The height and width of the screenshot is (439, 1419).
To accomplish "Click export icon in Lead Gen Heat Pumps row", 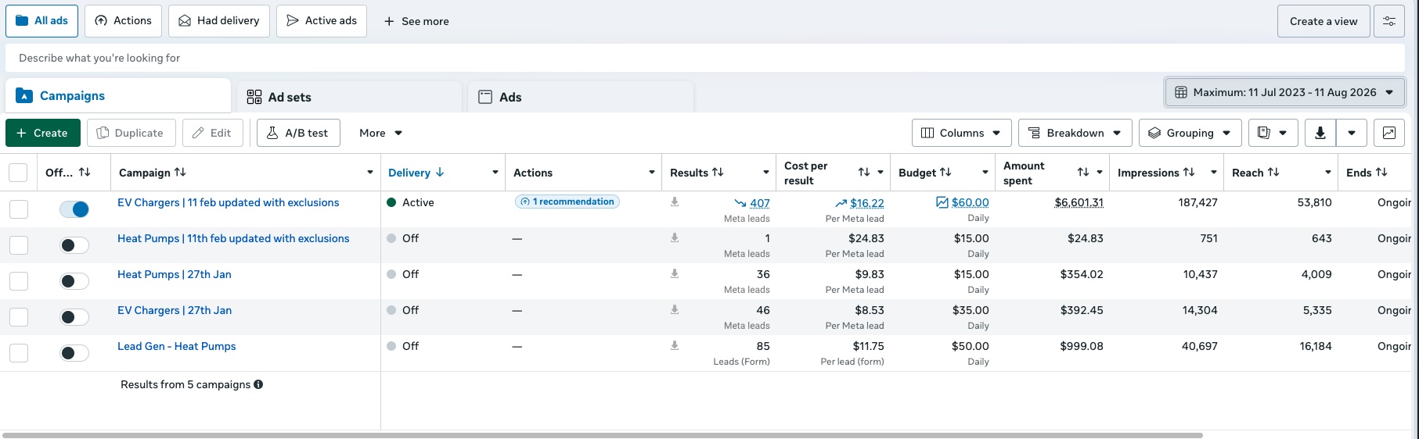I will click(675, 345).
